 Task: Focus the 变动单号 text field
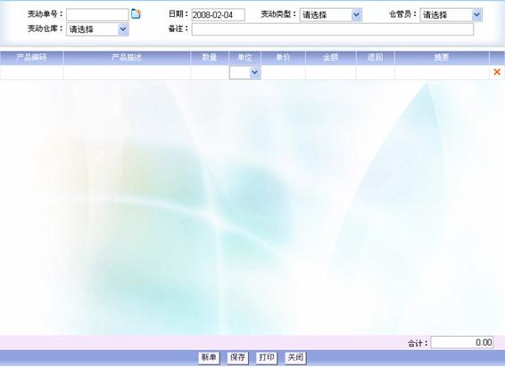coord(97,15)
